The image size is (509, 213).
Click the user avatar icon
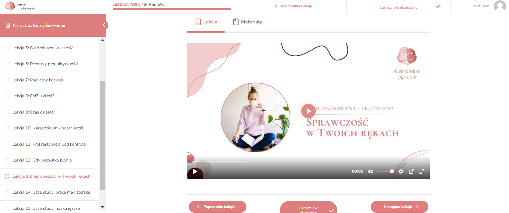(x=500, y=6)
